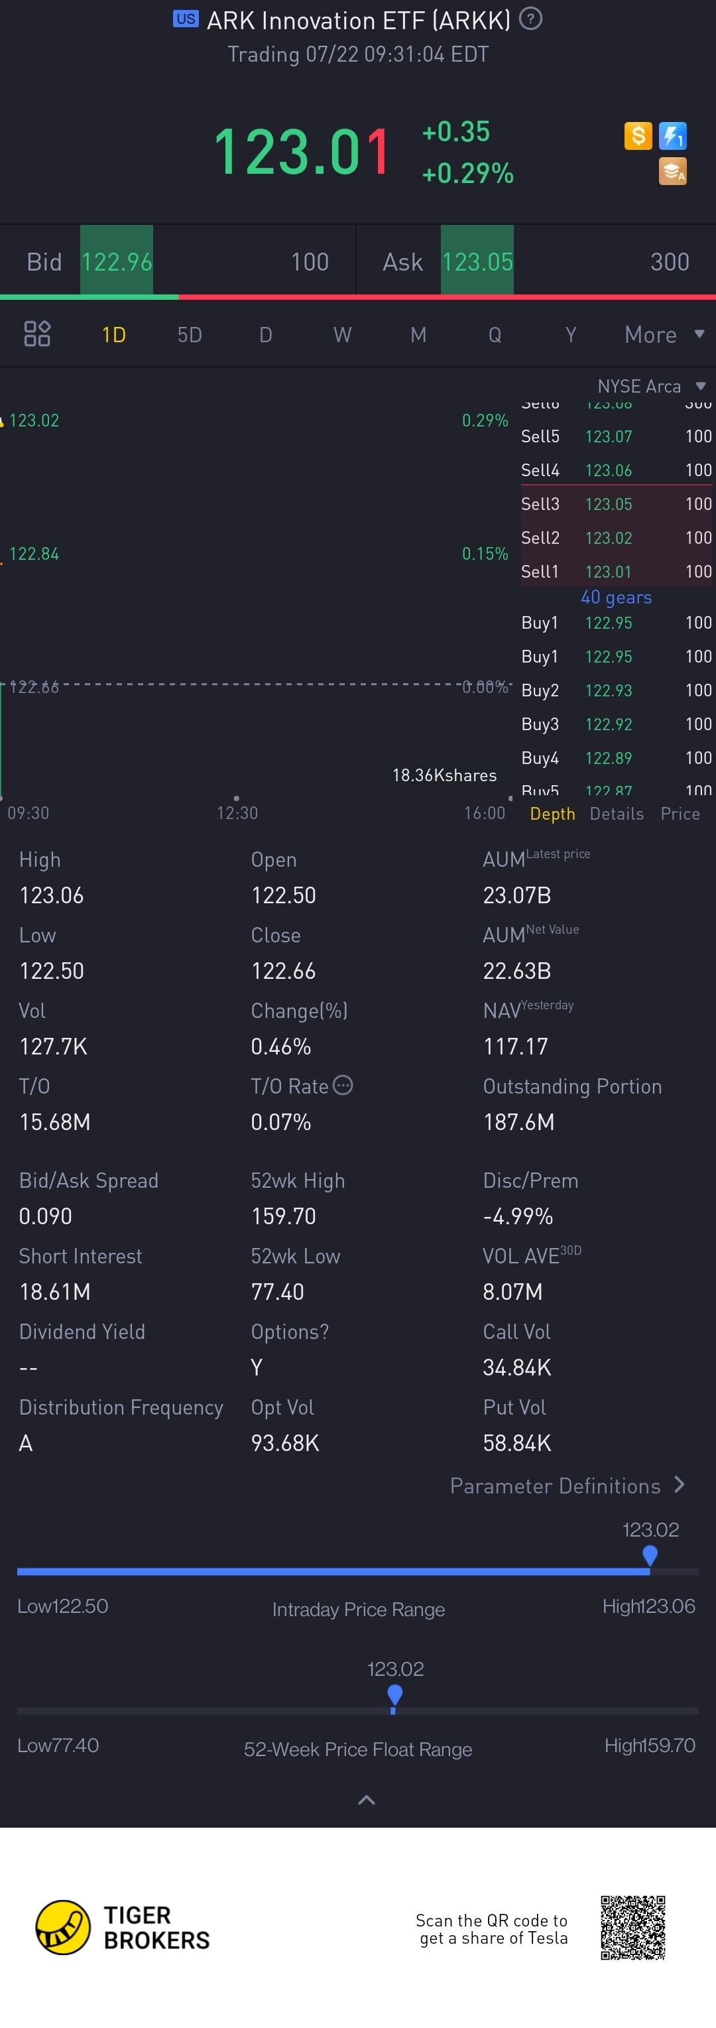Tap the Call Vol value 34.84K
Viewport: 716px width, 2028px height.
(x=517, y=1367)
